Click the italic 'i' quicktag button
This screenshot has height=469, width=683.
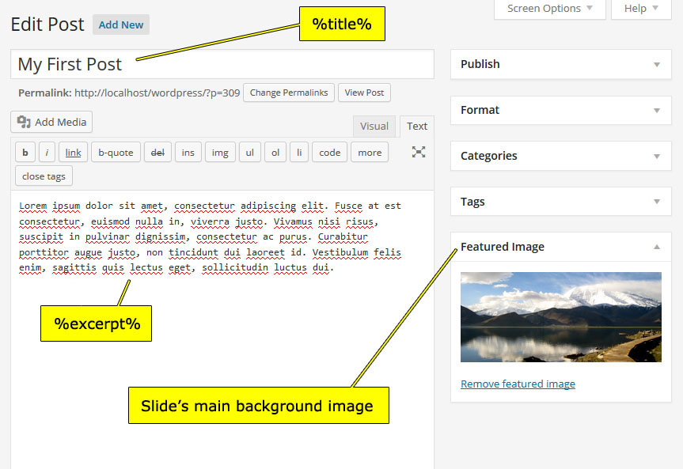point(47,153)
